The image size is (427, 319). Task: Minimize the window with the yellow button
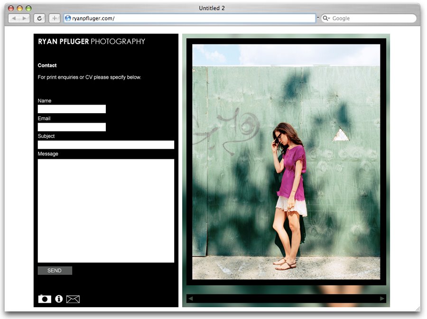(x=19, y=9)
